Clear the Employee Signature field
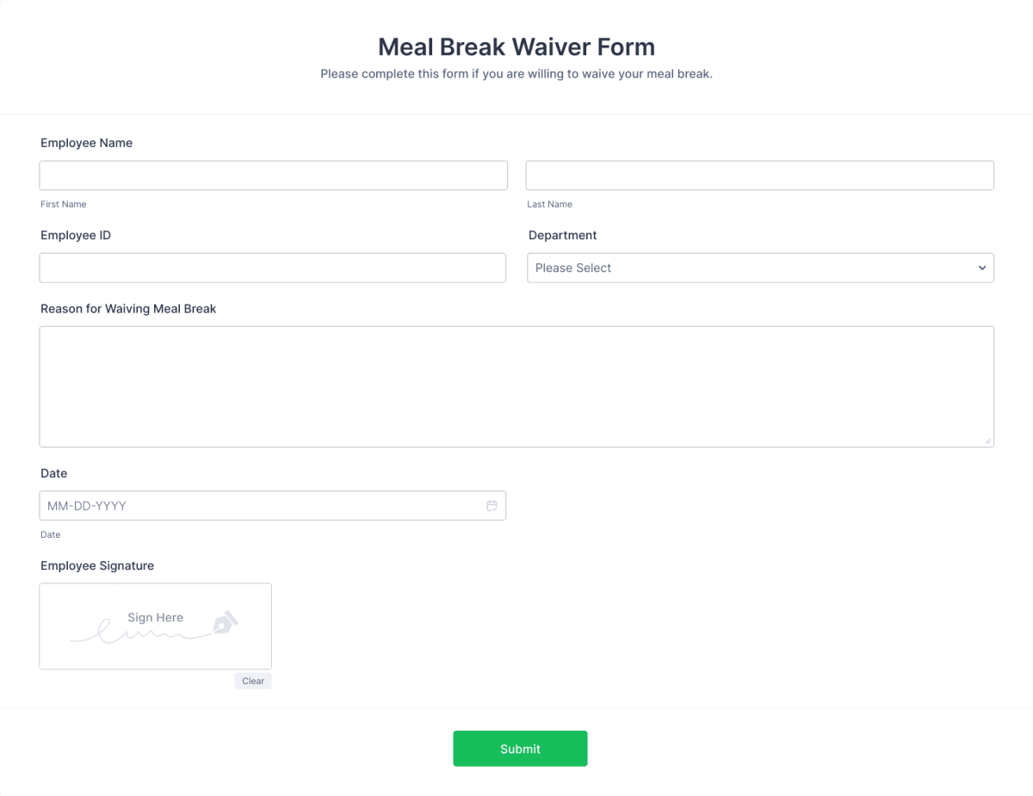Viewport: 1033px width, 796px height. pos(252,681)
